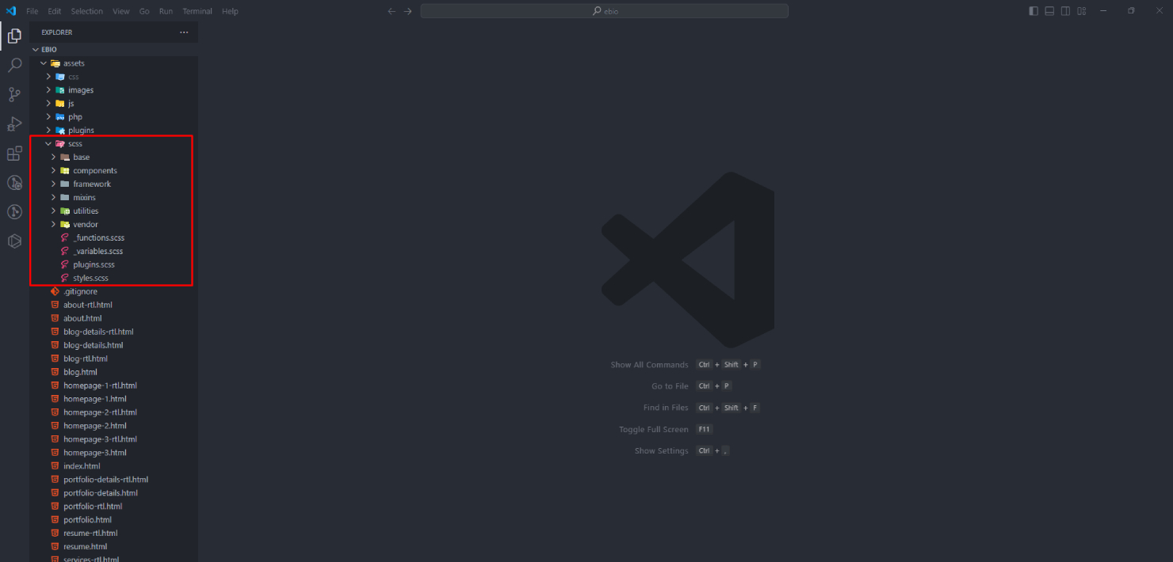Screen dimensions: 1173x562
Task: Click the circled git icon below Extensions
Action: click(14, 183)
